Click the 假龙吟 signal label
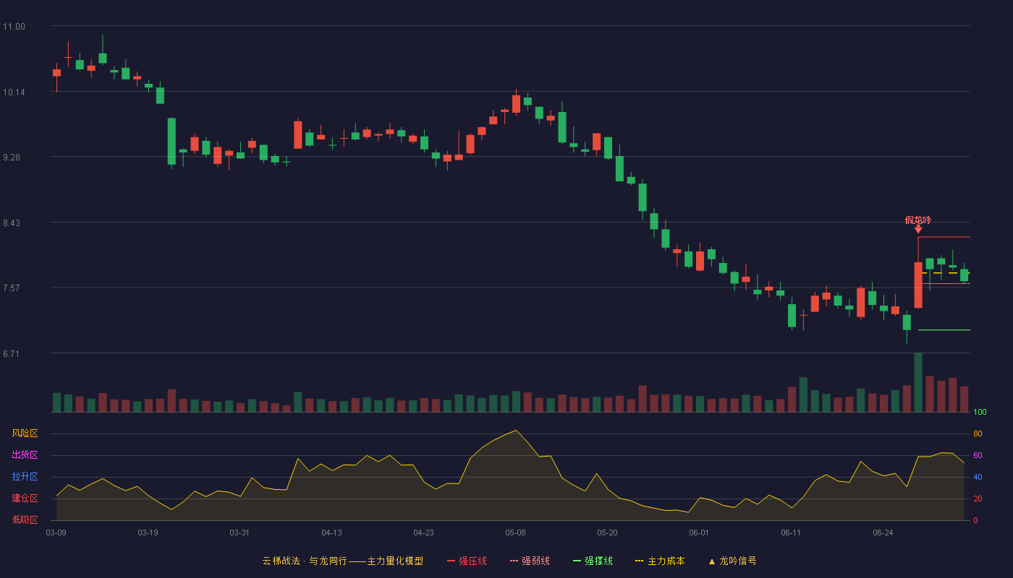 click(918, 220)
